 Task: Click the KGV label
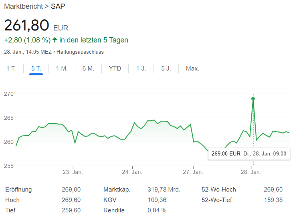(110, 200)
